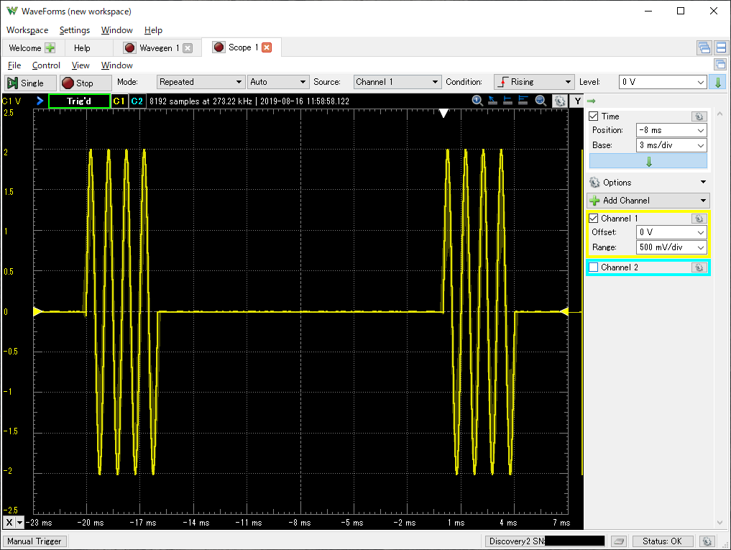Open the Add Channel dropdown arrow
Screen dimensions: 731x550
(703, 201)
